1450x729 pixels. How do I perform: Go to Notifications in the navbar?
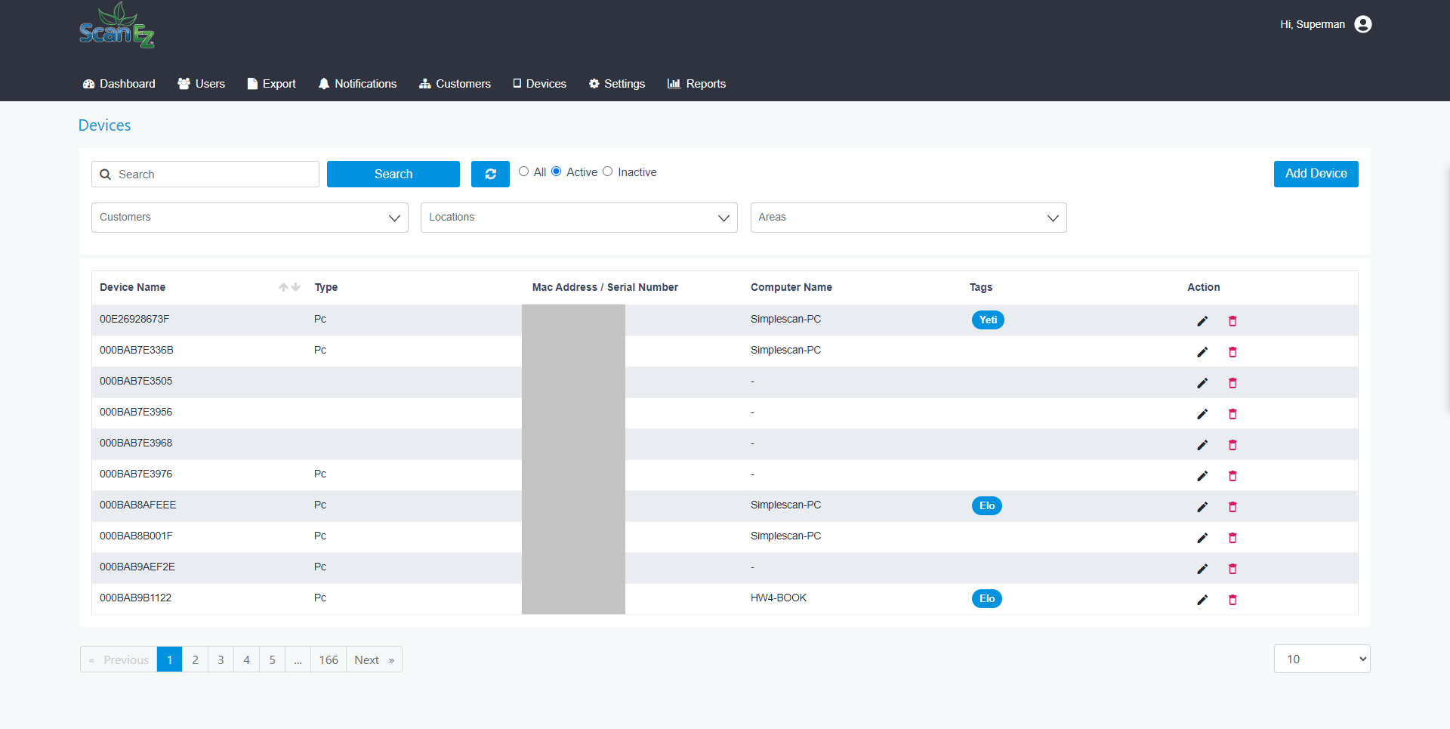click(357, 84)
